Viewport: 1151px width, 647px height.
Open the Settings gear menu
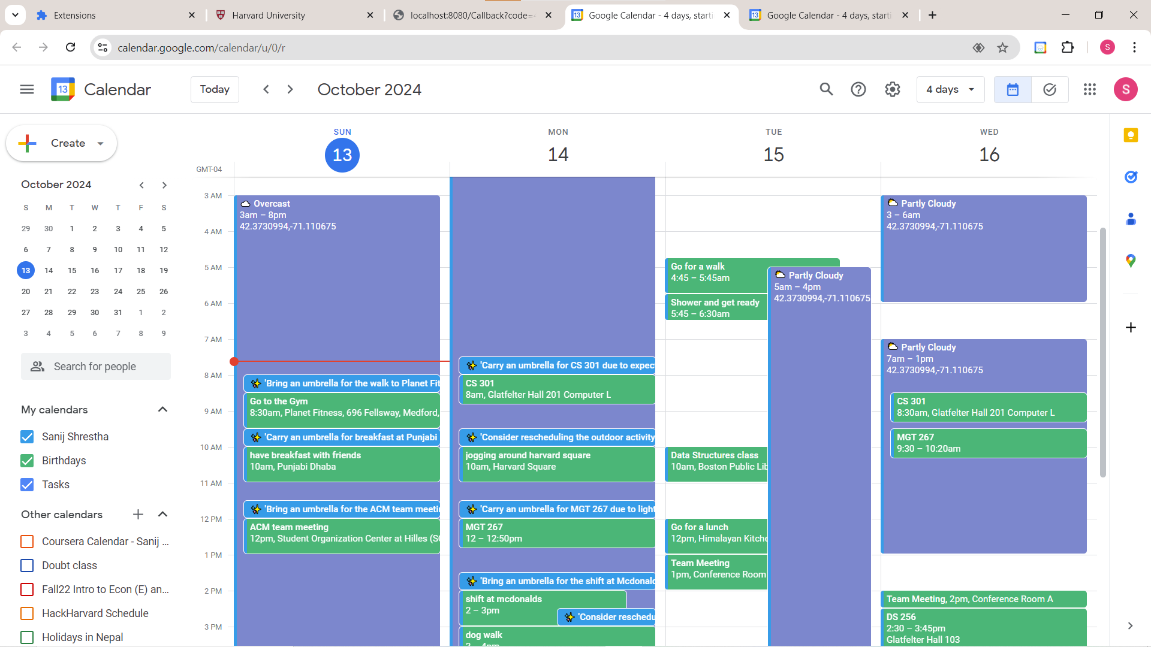[893, 89]
